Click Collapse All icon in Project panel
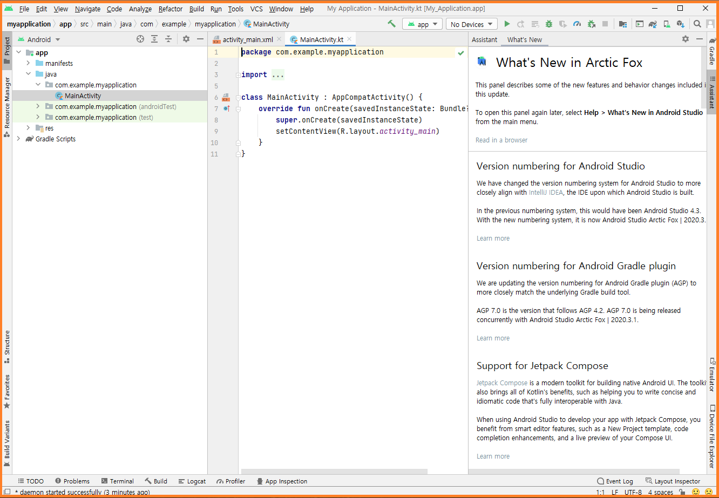The width and height of the screenshot is (719, 498). click(x=168, y=39)
